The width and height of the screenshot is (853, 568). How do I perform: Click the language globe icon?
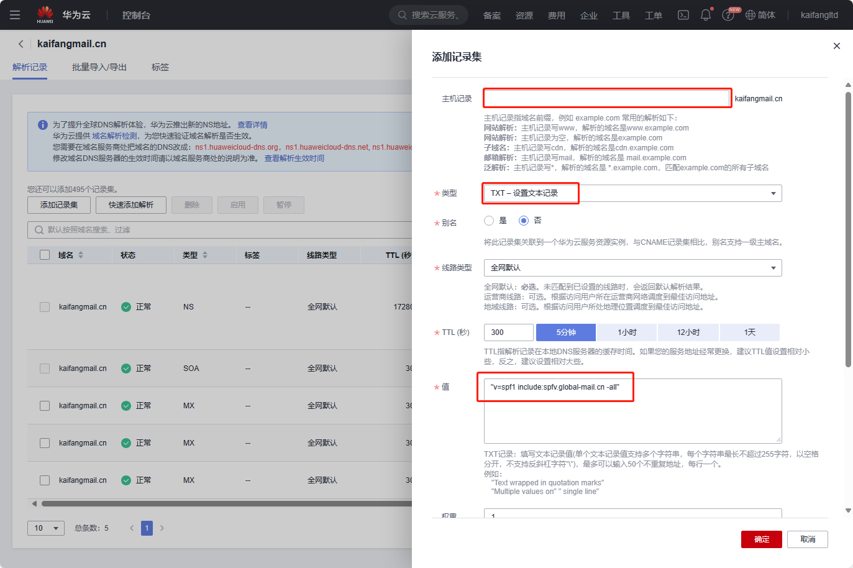click(x=750, y=15)
